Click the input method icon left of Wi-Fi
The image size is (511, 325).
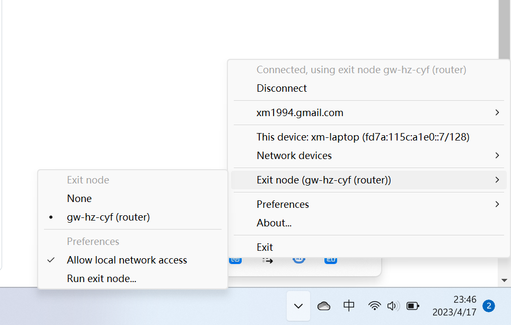(x=348, y=305)
